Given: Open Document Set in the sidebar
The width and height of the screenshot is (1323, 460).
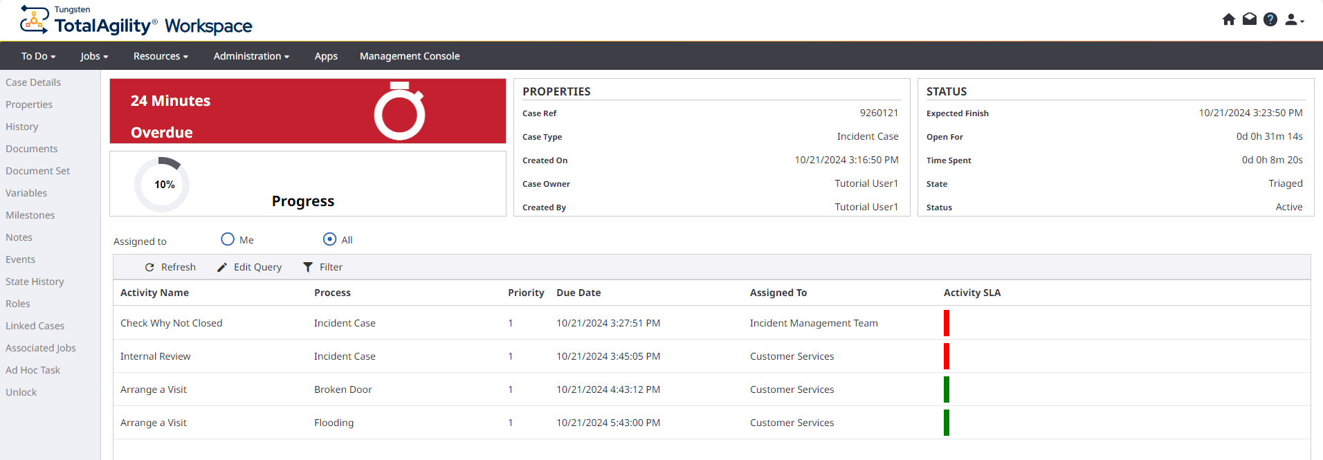Looking at the screenshot, I should point(38,171).
